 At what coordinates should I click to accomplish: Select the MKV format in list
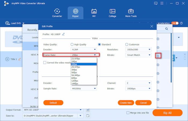tap(30, 80)
